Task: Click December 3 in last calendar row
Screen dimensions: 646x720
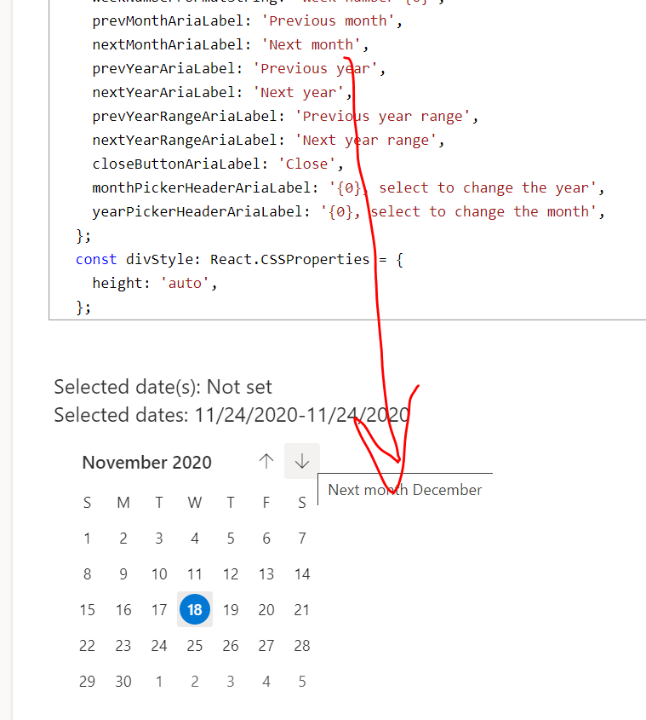Action: 231,682
